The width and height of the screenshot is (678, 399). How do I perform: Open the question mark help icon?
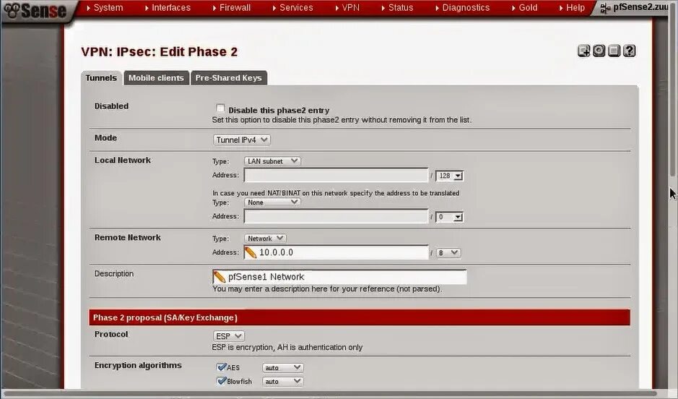[x=630, y=51]
